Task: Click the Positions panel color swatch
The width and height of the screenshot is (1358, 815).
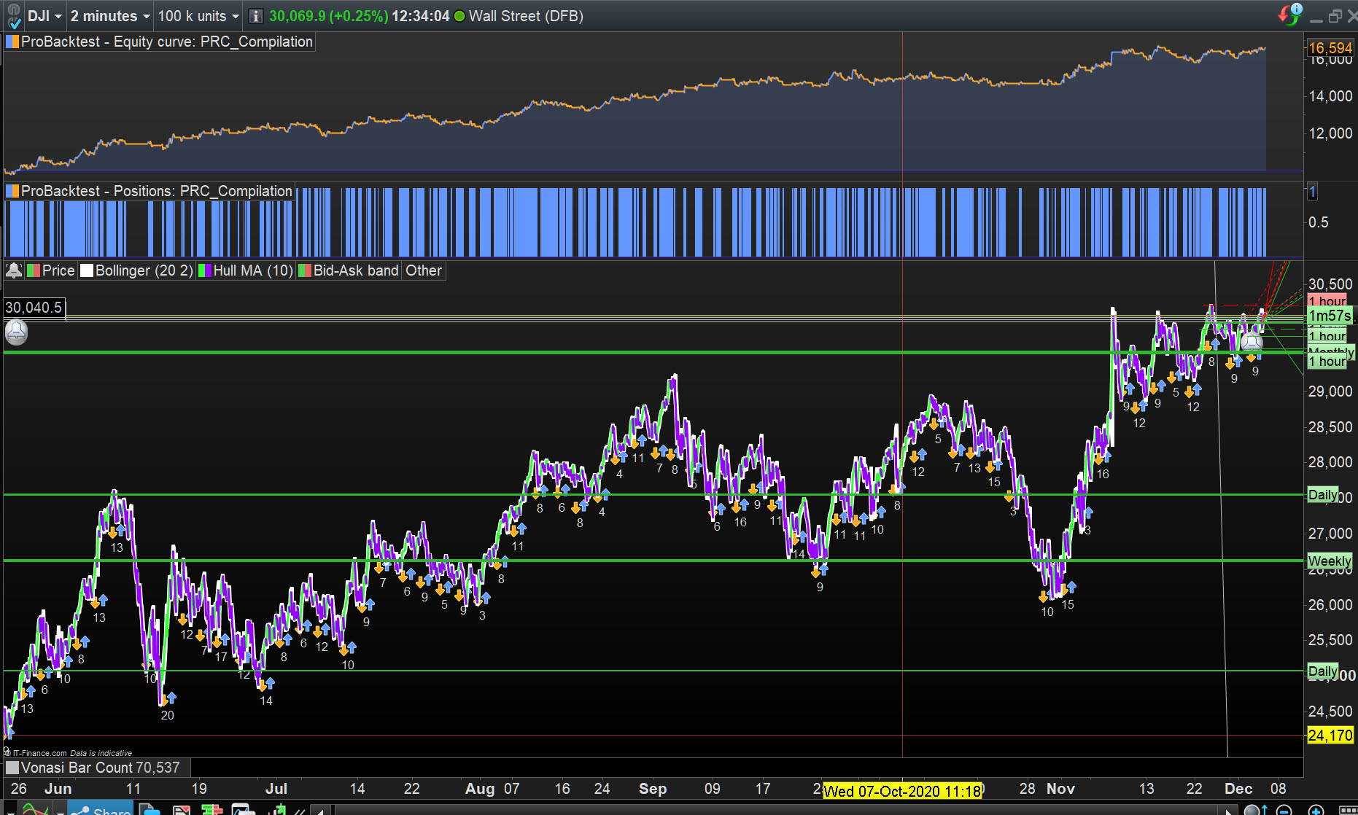Action: click(x=12, y=191)
